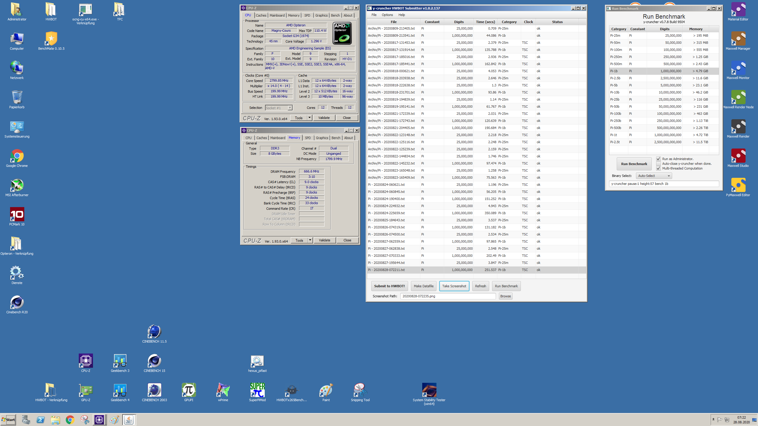Select result row Archiv/Pi - 20200809-213405.txt
Screen dimensions: 758x426
pos(476,28)
